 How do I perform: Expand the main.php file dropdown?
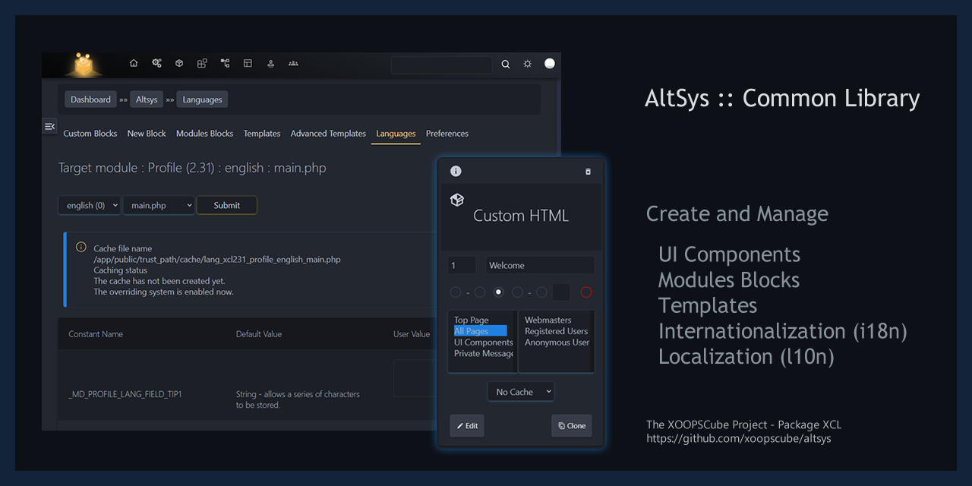(159, 205)
